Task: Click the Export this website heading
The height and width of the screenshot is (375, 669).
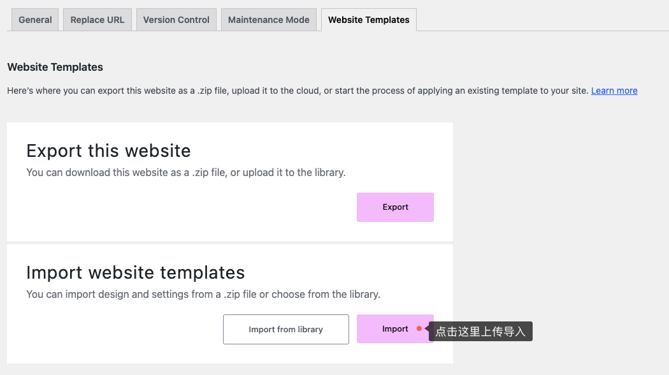Action: click(108, 151)
